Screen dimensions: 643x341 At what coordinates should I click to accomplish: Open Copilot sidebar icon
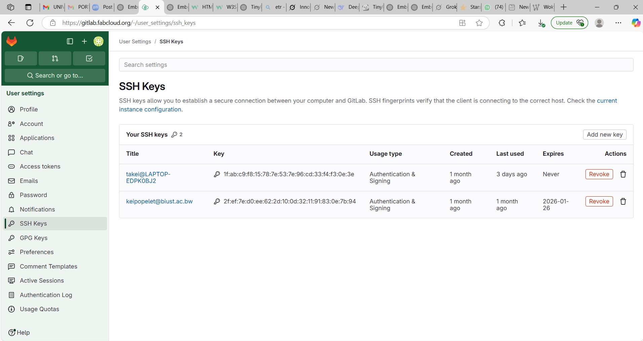click(x=636, y=23)
